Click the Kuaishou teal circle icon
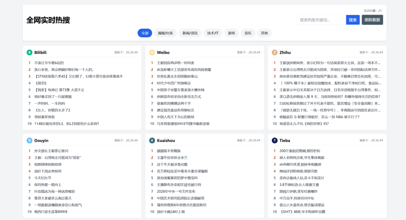Image resolution: width=406 pixels, height=220 pixels. pyautogui.click(x=152, y=140)
